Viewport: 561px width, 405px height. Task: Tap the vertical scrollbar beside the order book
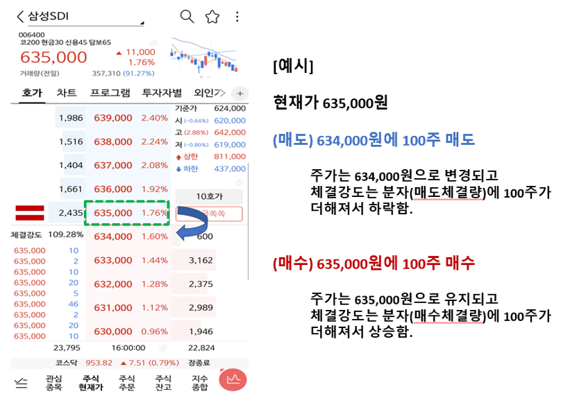pos(248,222)
